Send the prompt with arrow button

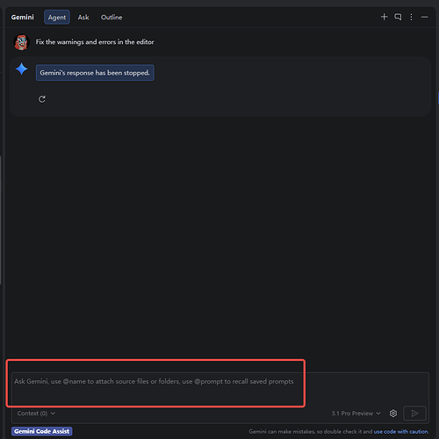coord(414,414)
